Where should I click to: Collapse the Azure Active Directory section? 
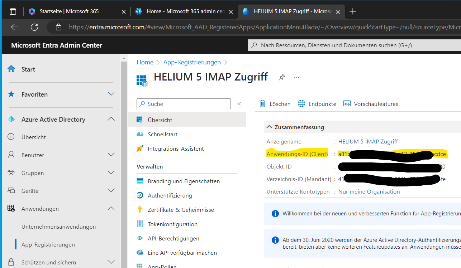coord(111,119)
